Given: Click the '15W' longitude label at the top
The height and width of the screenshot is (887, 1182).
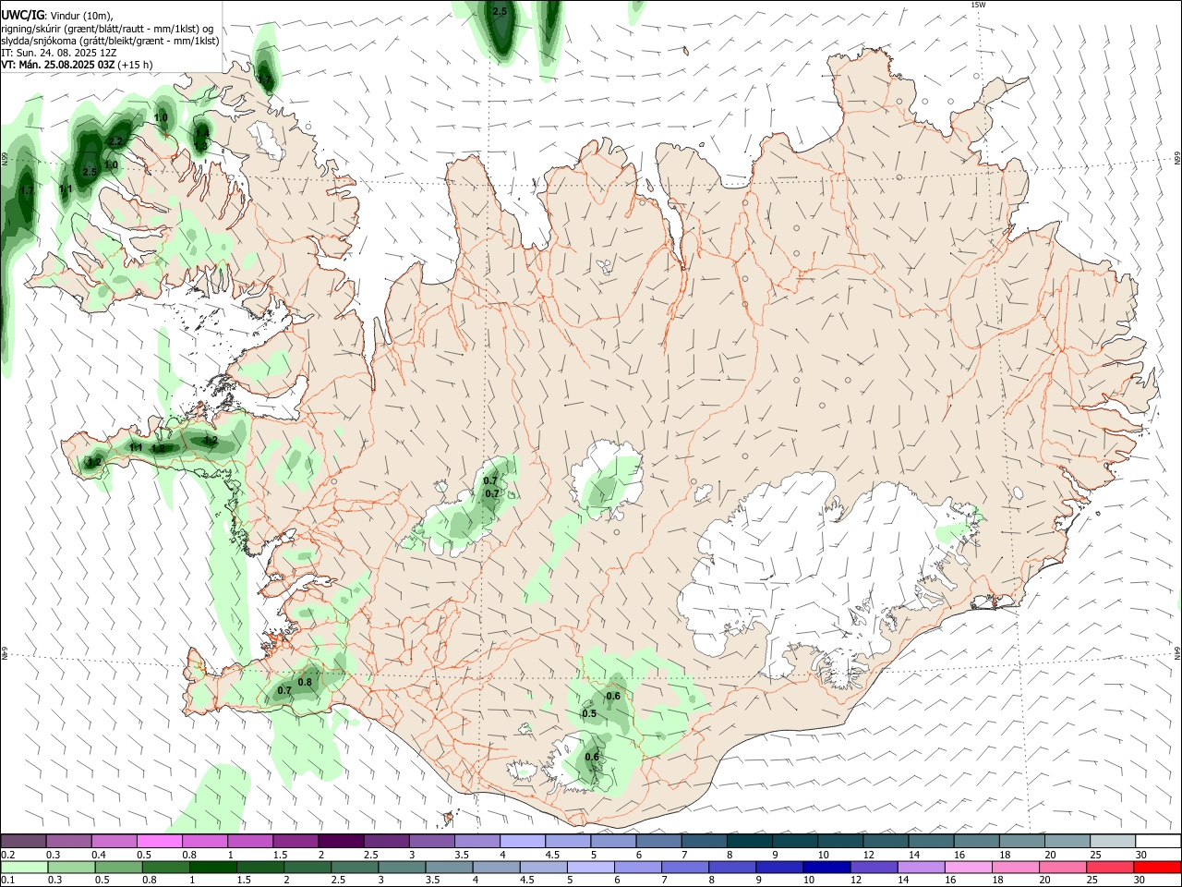Looking at the screenshot, I should (978, 5).
